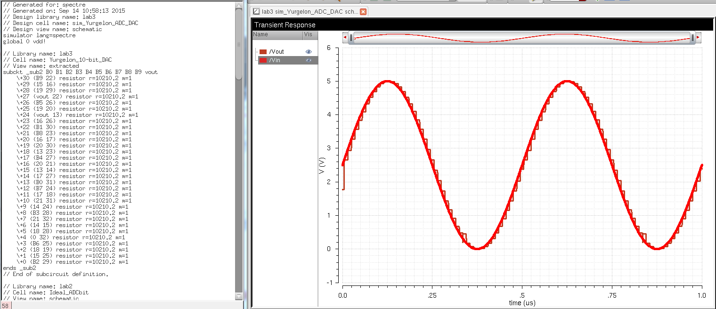Click right arrow of waveform overview slider
Viewport: 716px width, 309px height.
pyautogui.click(x=698, y=38)
